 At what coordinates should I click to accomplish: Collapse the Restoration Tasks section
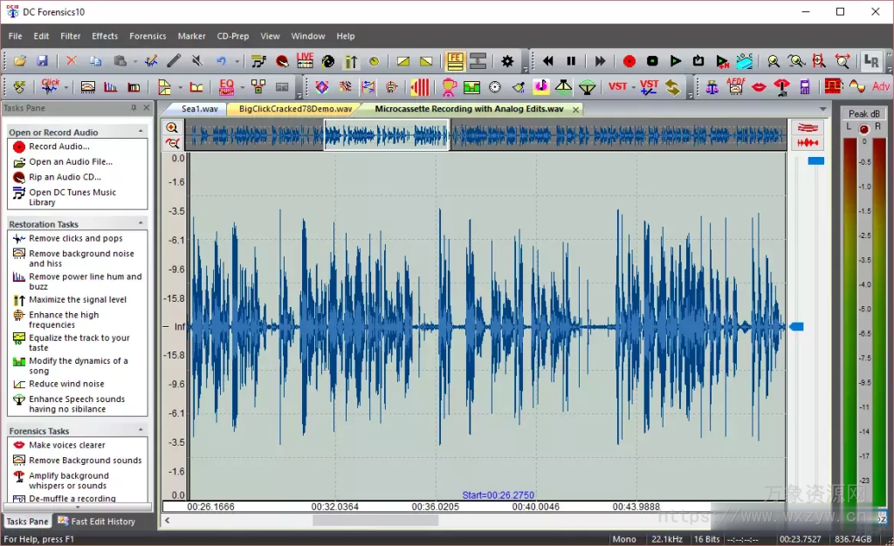click(x=142, y=224)
